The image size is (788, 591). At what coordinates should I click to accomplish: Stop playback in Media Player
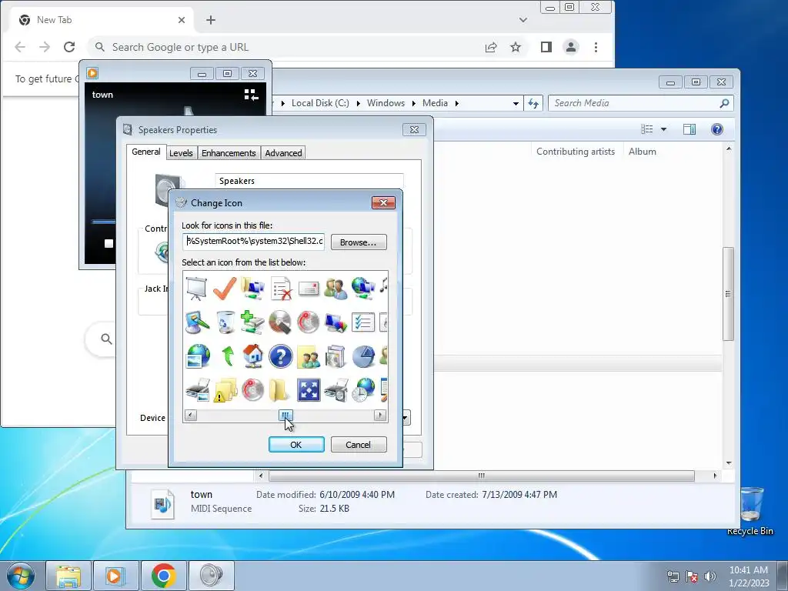click(109, 244)
